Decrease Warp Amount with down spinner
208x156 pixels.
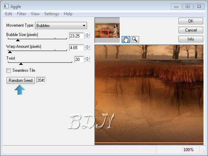(x=87, y=49)
